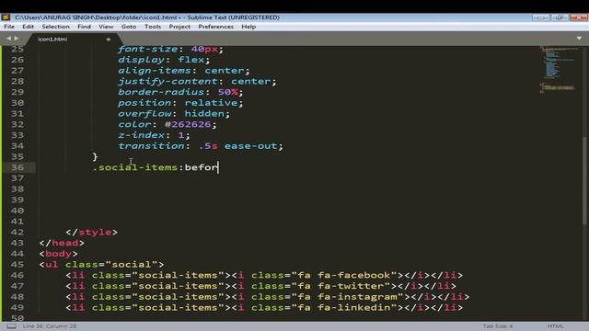The width and height of the screenshot is (589, 331).
Task: Minimize the Sublime Text window
Action: tap(541, 17)
